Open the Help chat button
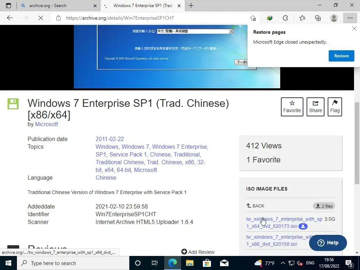Viewport: 360px width, 270px height. pyautogui.click(x=328, y=243)
